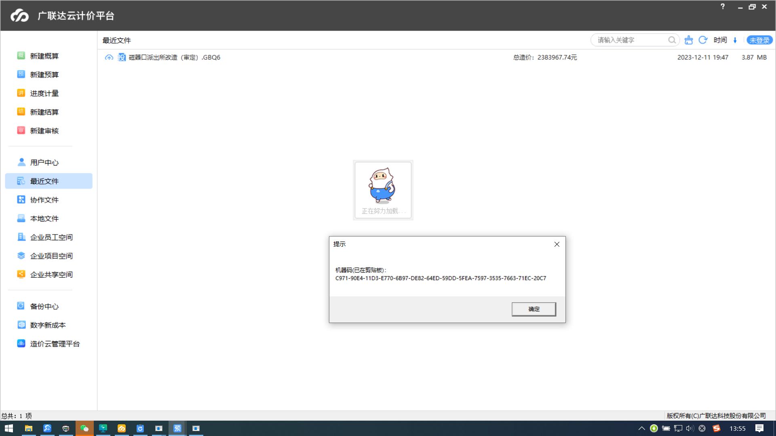Click the 新建审核 icon
The height and width of the screenshot is (436, 776).
coord(21,130)
